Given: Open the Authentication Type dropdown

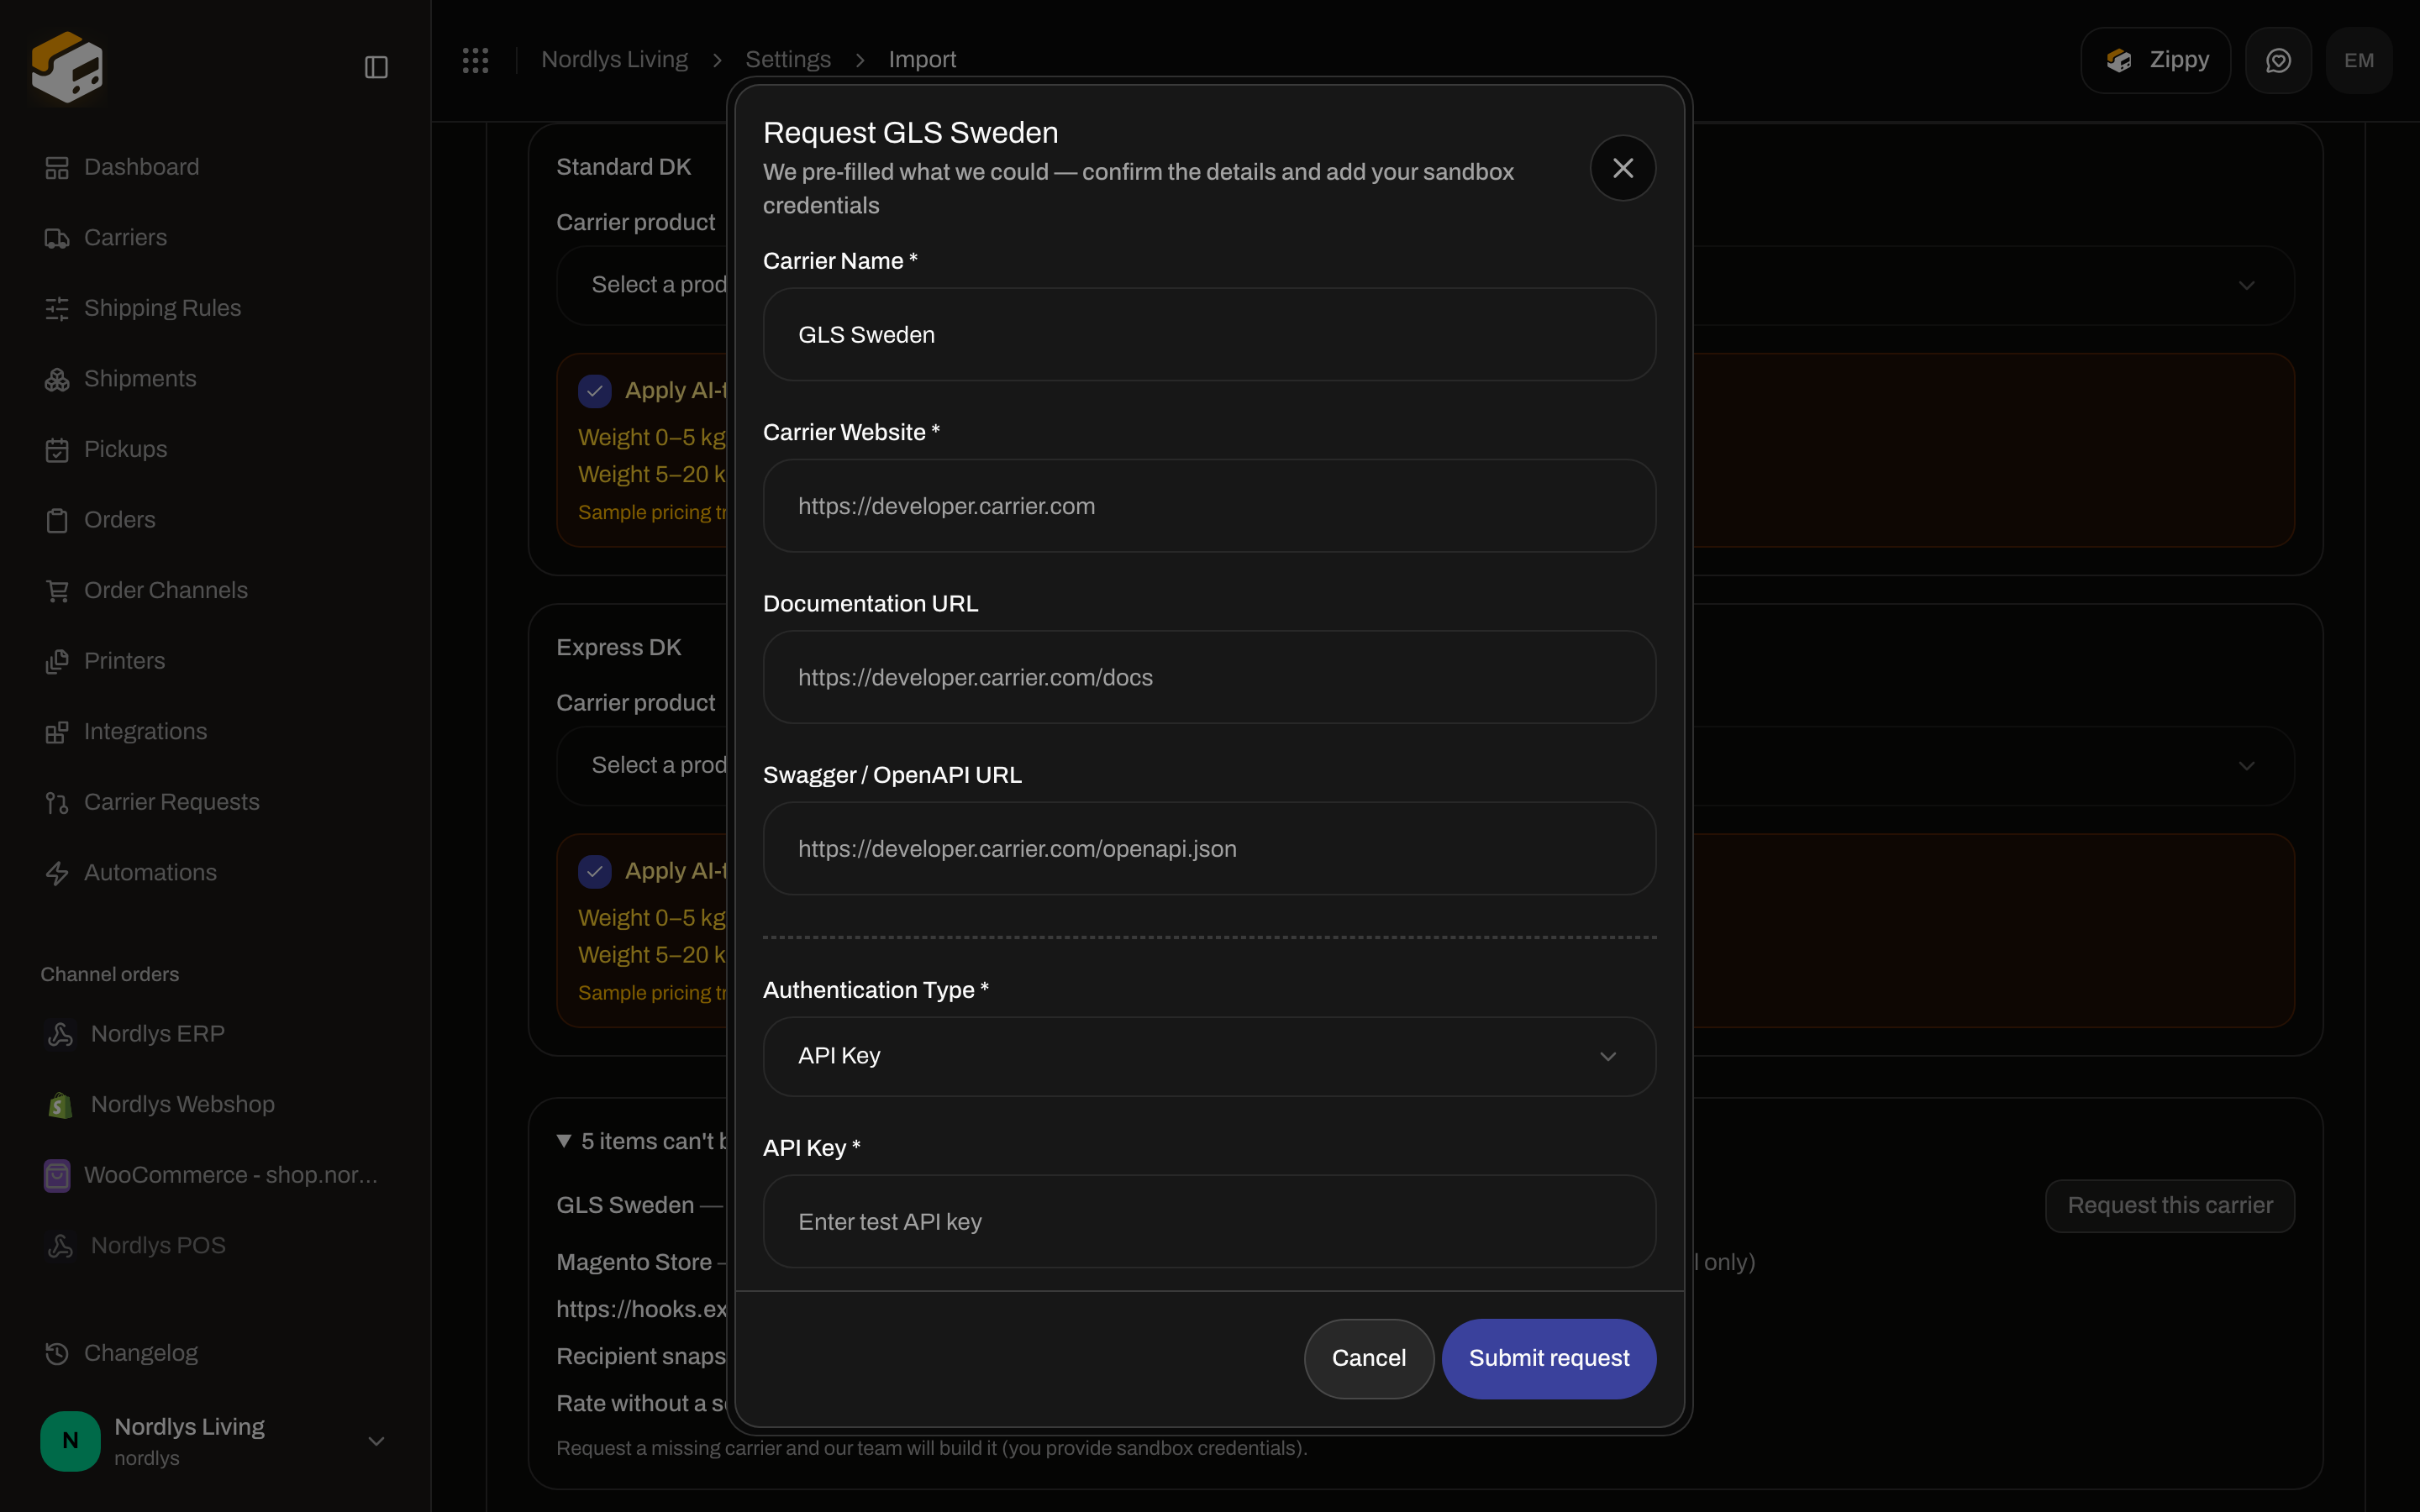Looking at the screenshot, I should coord(1209,1056).
